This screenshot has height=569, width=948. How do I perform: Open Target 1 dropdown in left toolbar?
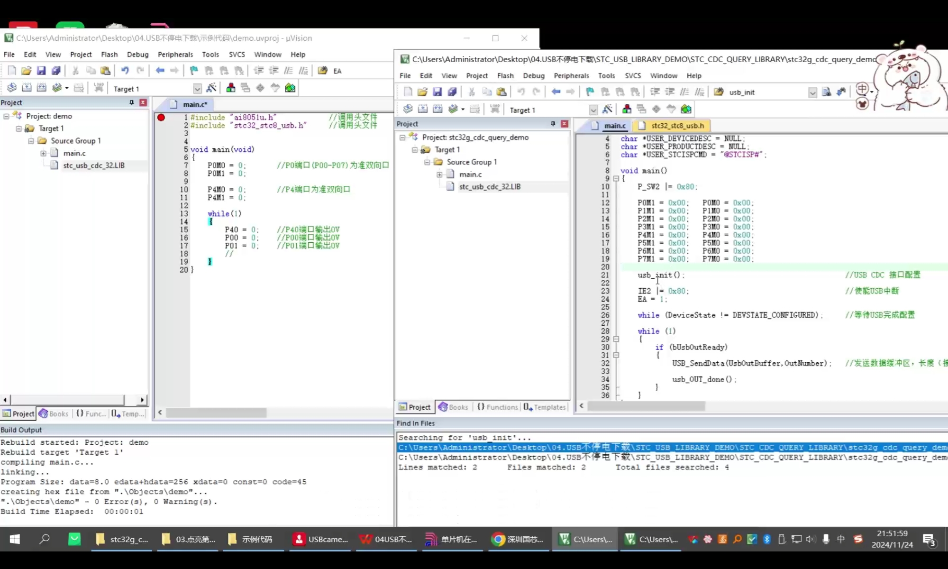[197, 89]
